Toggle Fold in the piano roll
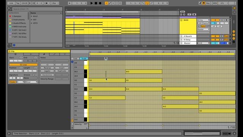The image size is (243, 137). [x=75, y=59]
